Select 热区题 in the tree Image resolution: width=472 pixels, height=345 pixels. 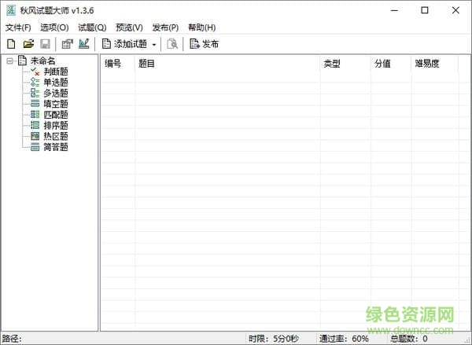[56, 136]
